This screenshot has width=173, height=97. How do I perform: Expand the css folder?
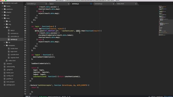(x=4, y=21)
